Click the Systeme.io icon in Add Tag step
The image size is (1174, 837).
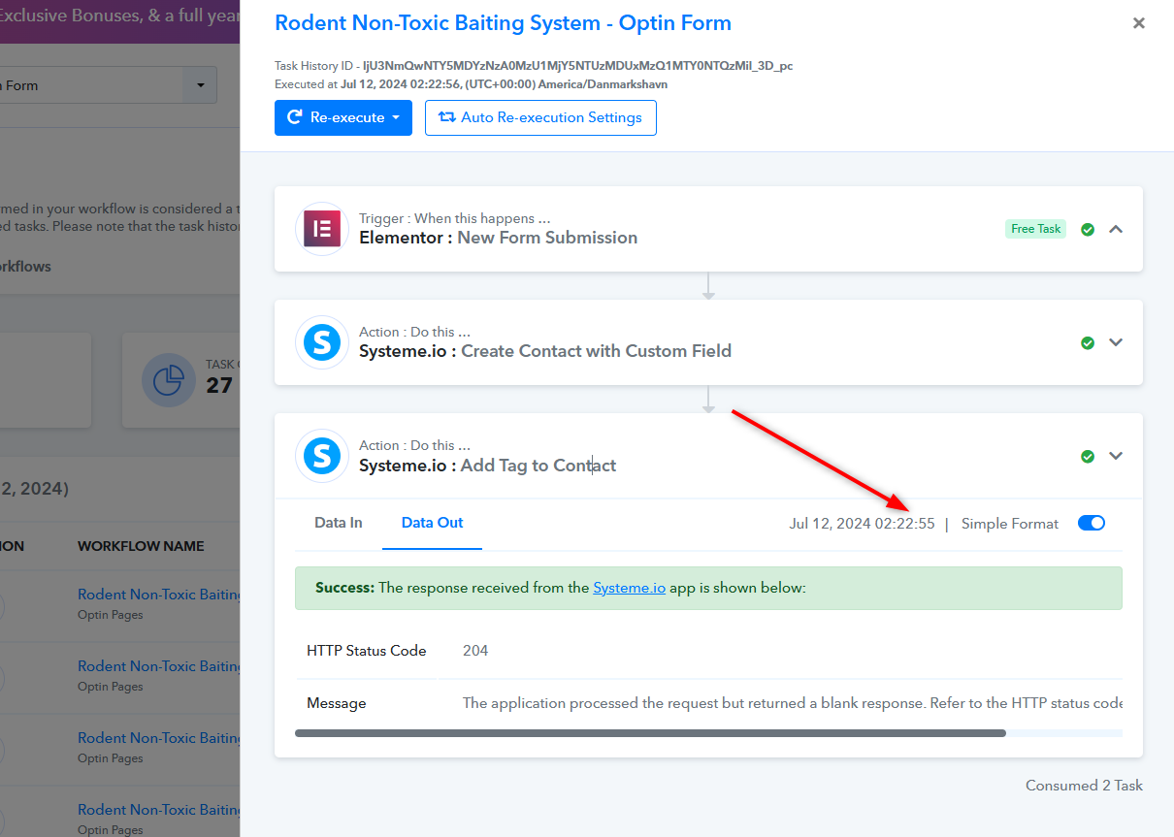(321, 456)
